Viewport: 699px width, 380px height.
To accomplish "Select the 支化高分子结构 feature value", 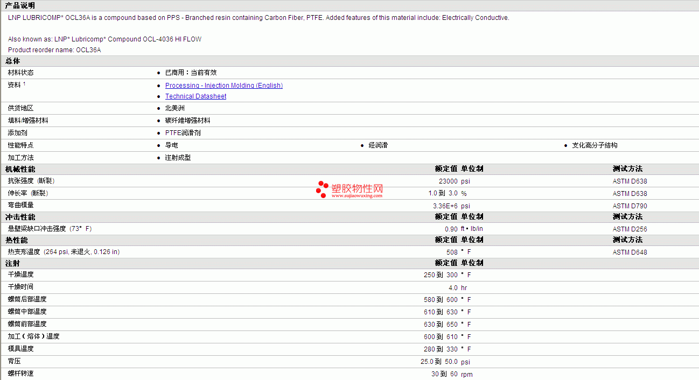I will coord(595,145).
